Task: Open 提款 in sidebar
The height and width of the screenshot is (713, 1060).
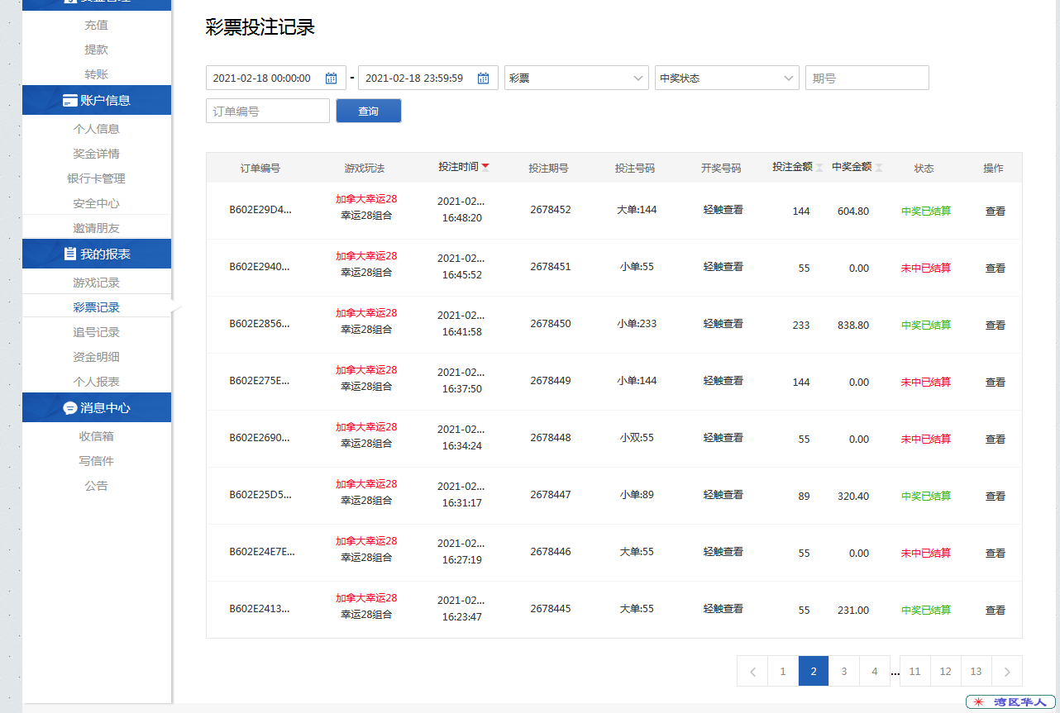Action: pos(97,50)
